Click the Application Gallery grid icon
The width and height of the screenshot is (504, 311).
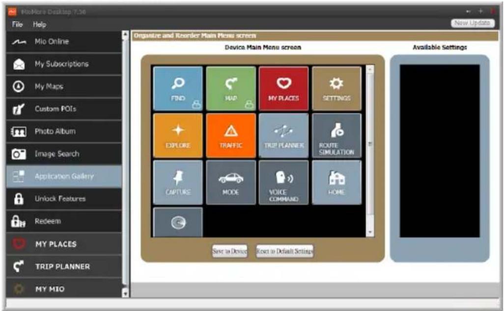point(18,176)
